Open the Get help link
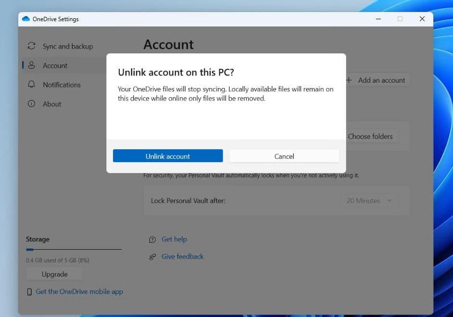The image size is (453, 317). point(174,239)
